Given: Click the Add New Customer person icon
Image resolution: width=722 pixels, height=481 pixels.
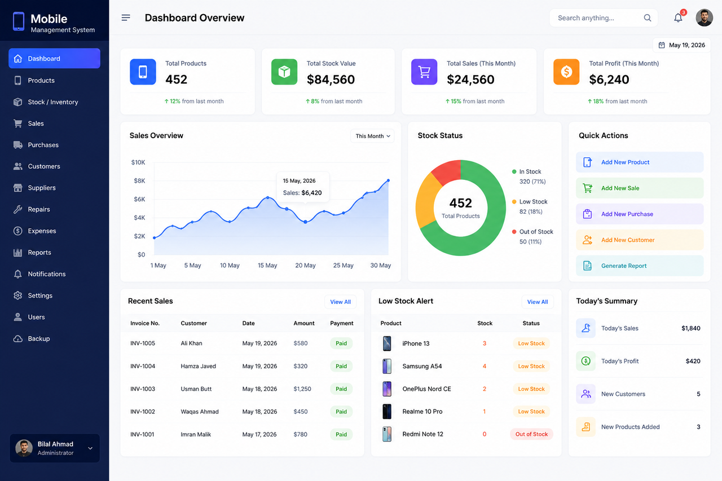Looking at the screenshot, I should click(x=587, y=240).
